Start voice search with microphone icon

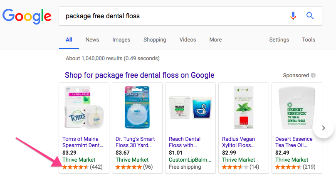point(293,16)
